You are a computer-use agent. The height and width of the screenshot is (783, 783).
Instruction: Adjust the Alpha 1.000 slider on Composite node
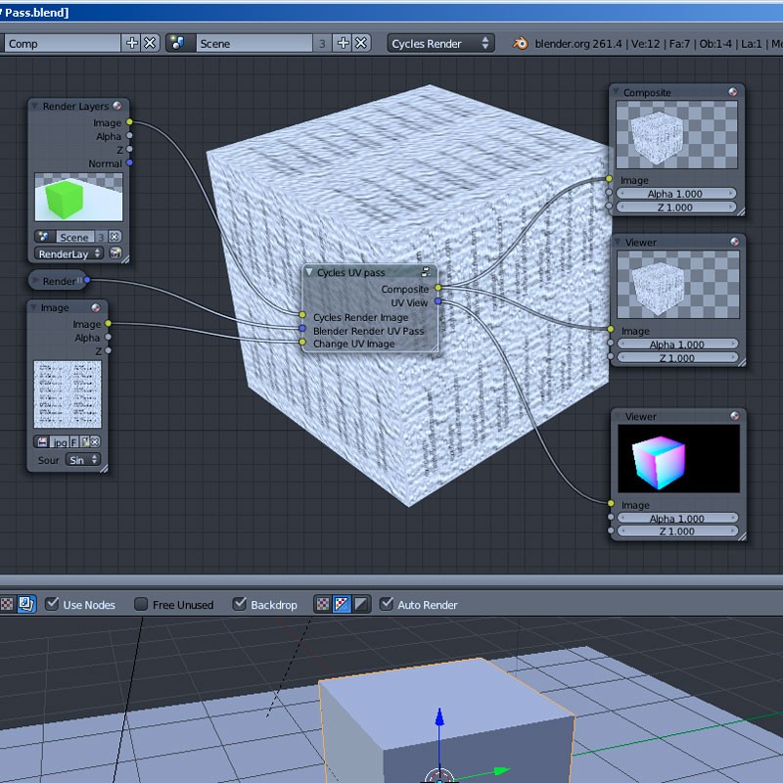click(x=675, y=194)
